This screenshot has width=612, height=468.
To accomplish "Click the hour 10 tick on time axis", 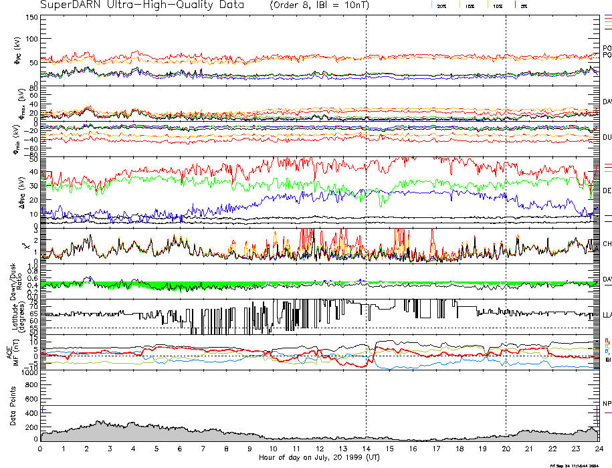I will (273, 449).
